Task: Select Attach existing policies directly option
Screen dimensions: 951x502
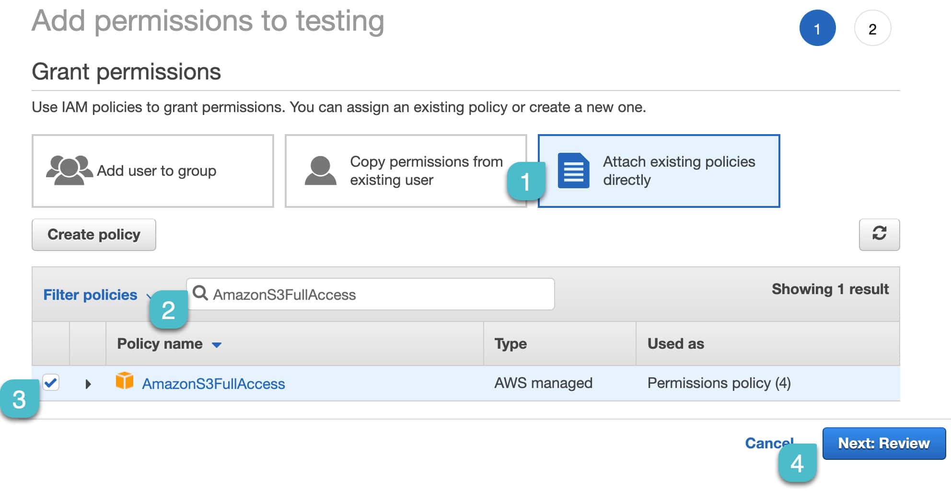Action: (x=659, y=171)
